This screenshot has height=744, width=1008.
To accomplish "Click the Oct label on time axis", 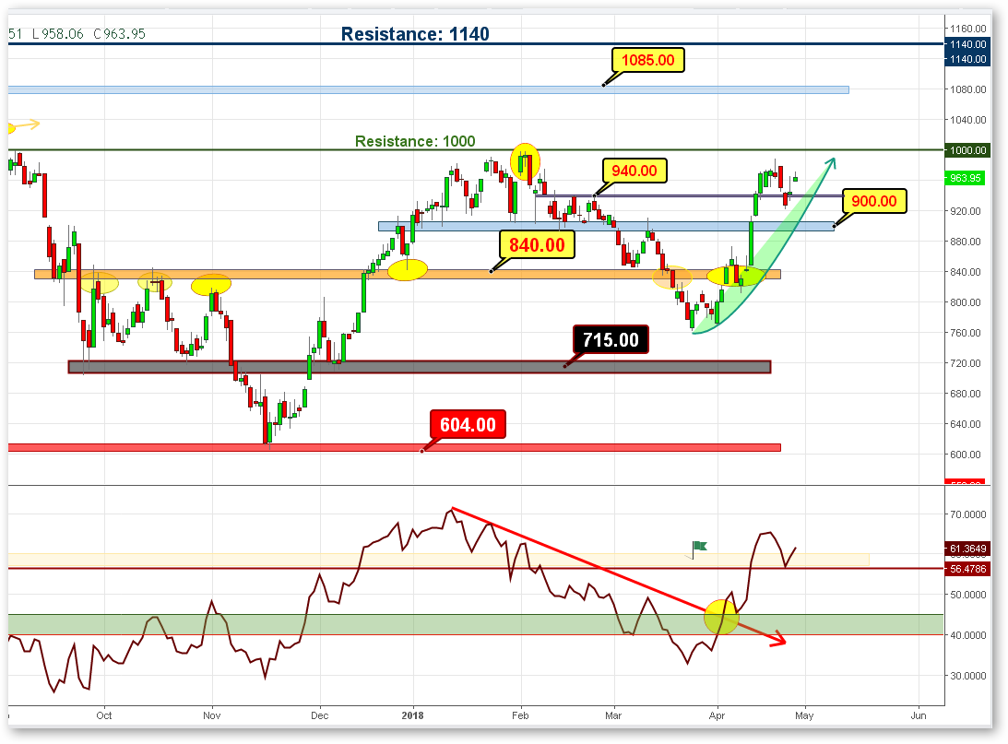I will point(104,715).
